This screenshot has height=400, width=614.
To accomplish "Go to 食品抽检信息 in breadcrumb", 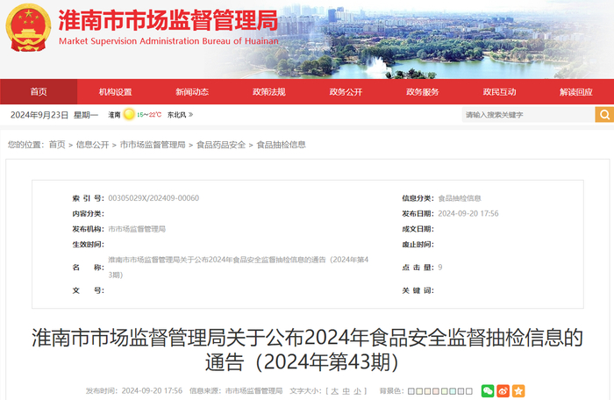I will coord(282,145).
